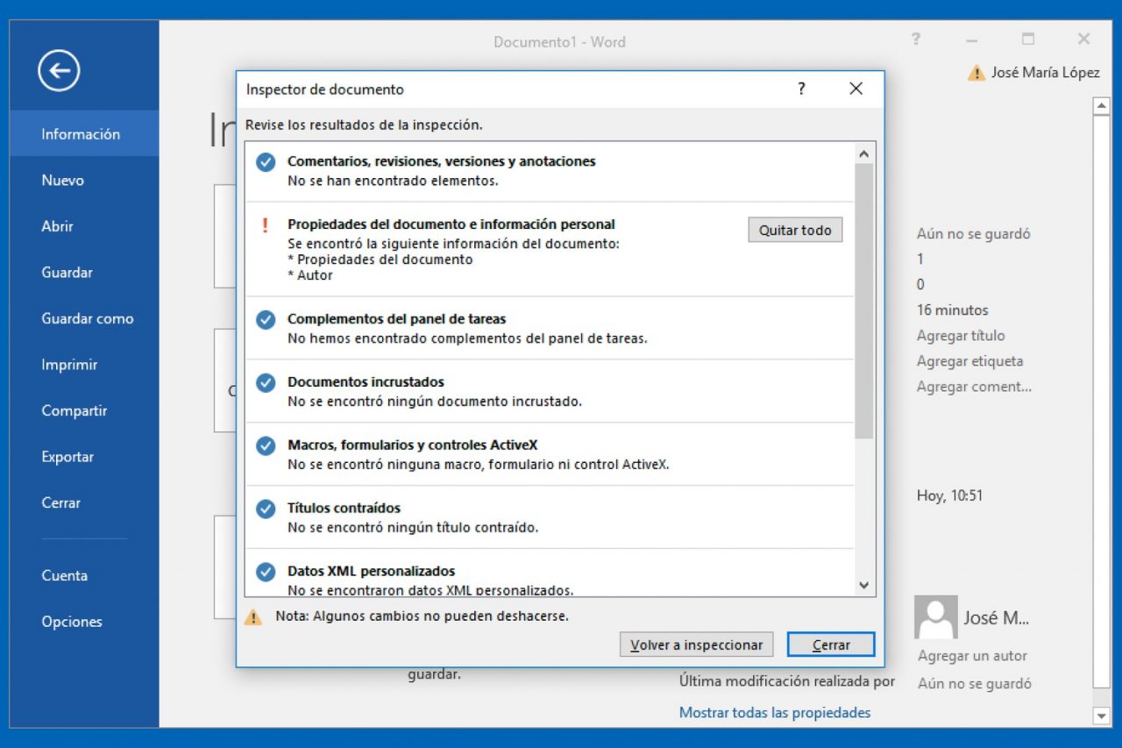Click Agregar un autor field

tap(972, 656)
